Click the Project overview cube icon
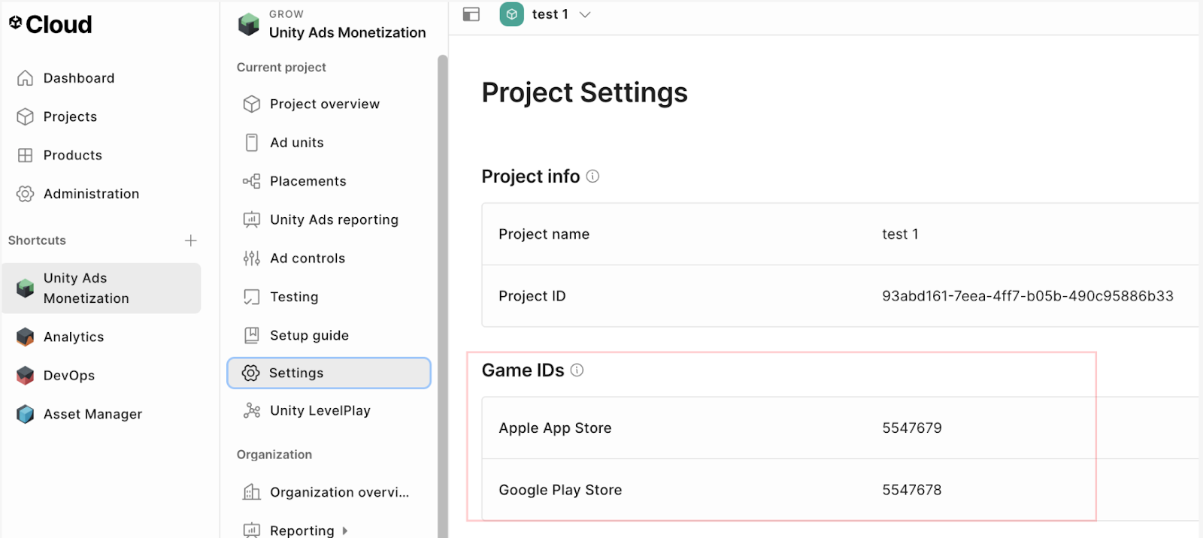This screenshot has width=1203, height=538. (252, 104)
